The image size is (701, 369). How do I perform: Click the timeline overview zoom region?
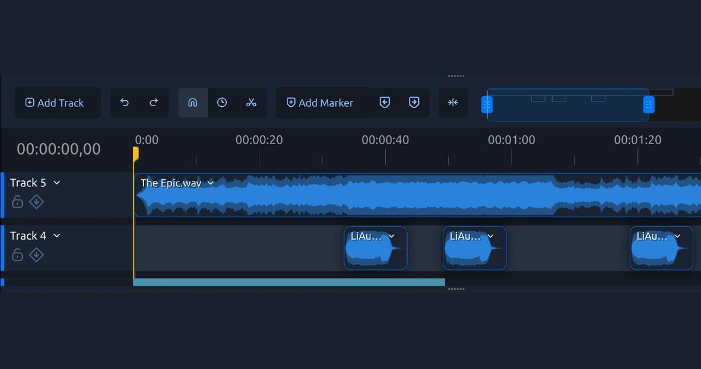pos(568,105)
